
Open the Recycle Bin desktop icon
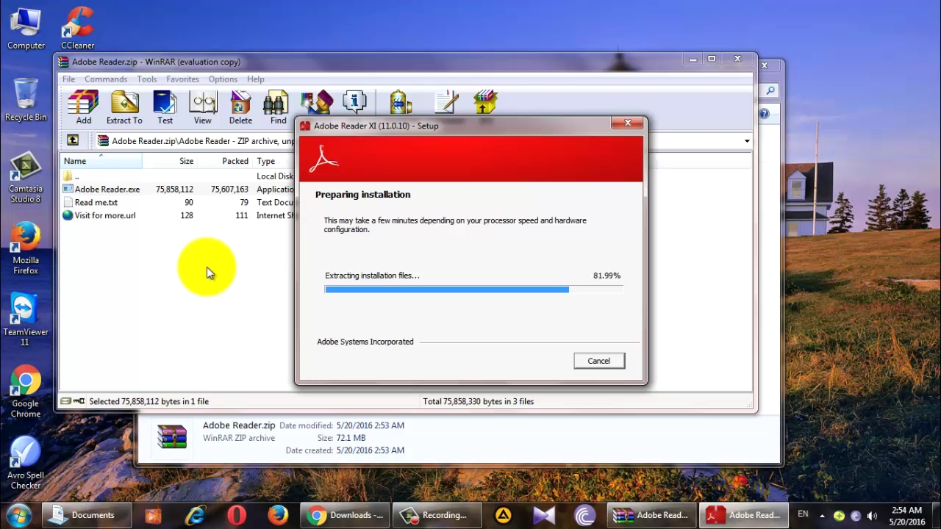point(26,100)
